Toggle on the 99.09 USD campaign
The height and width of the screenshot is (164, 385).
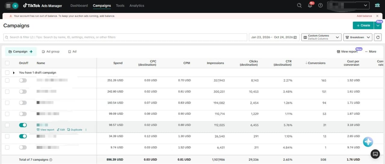pyautogui.click(x=23, y=114)
